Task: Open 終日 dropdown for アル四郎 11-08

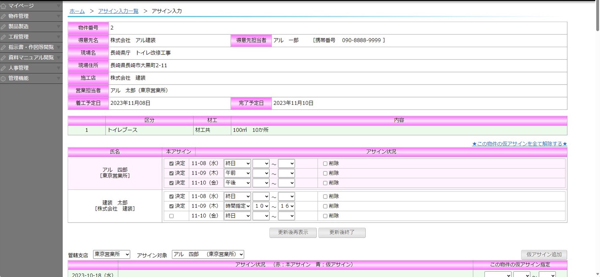Action: (237, 163)
